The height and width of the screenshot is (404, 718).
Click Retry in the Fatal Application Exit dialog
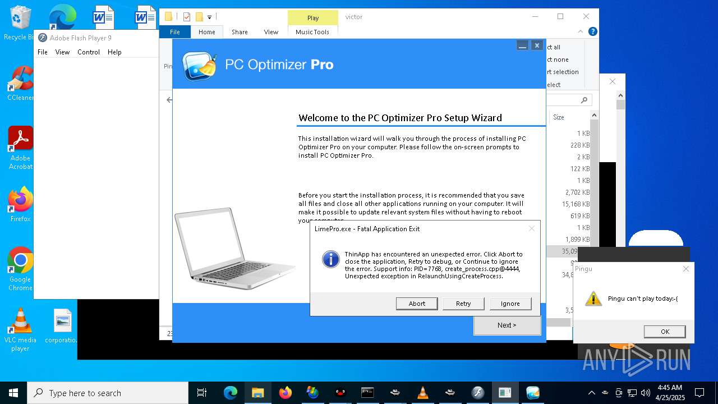463,304
